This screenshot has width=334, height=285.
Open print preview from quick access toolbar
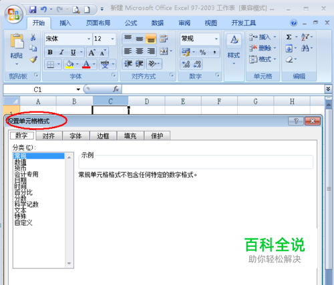click(x=76, y=9)
